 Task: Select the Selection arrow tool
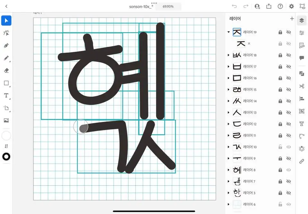pyautogui.click(x=6, y=21)
